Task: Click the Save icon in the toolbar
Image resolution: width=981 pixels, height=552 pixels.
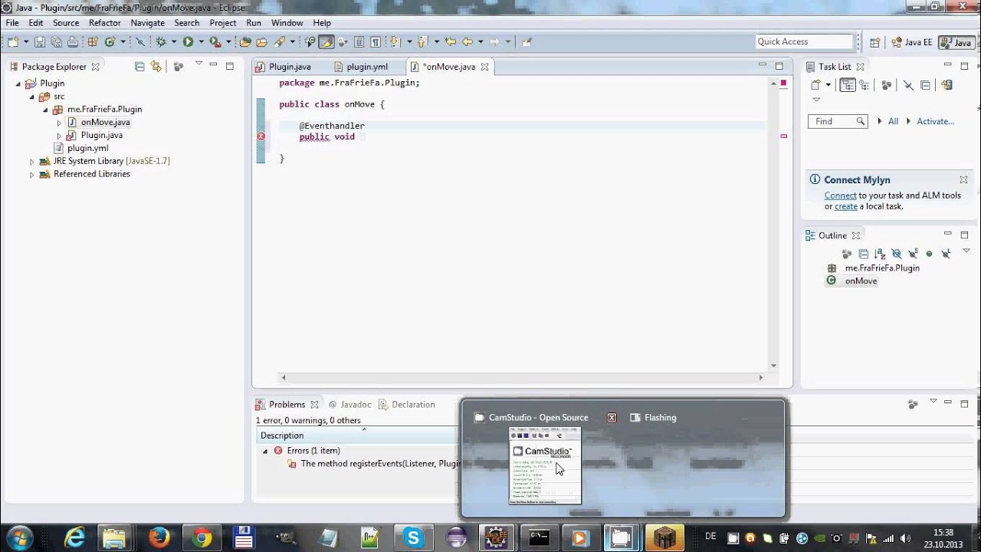Action: tap(40, 42)
